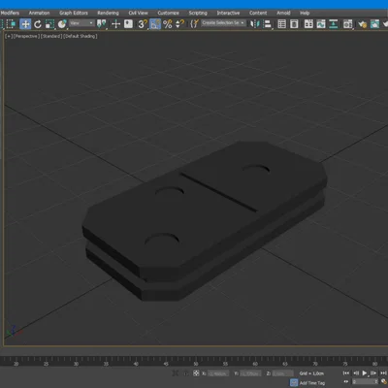Select the Move tool in toolbar

(25, 24)
